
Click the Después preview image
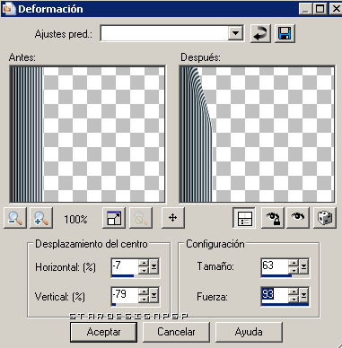pyautogui.click(x=257, y=135)
